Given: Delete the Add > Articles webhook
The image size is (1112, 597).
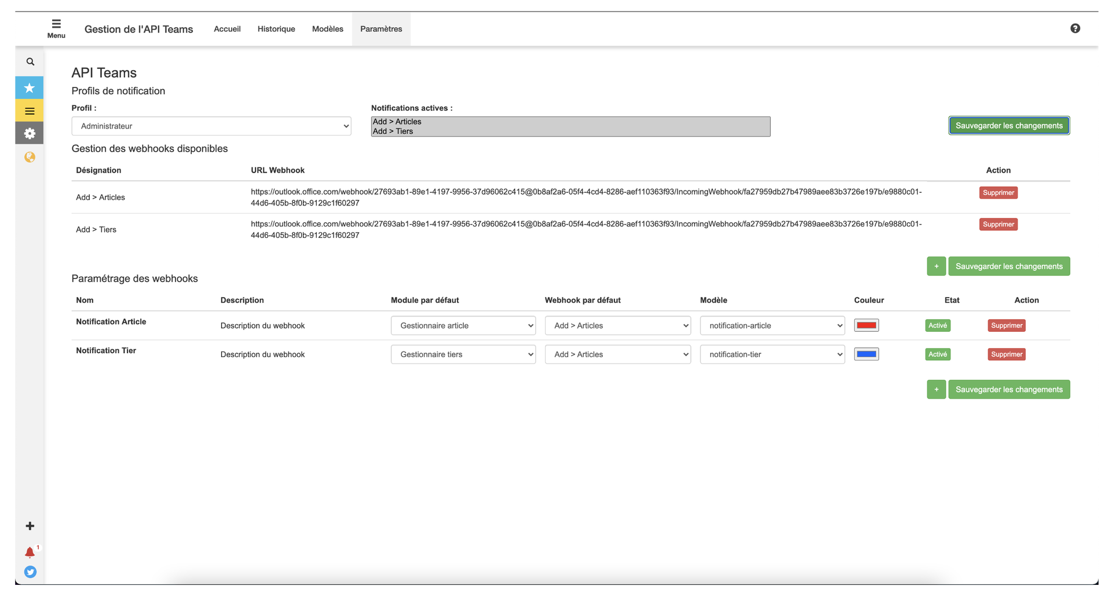Looking at the screenshot, I should (x=998, y=193).
